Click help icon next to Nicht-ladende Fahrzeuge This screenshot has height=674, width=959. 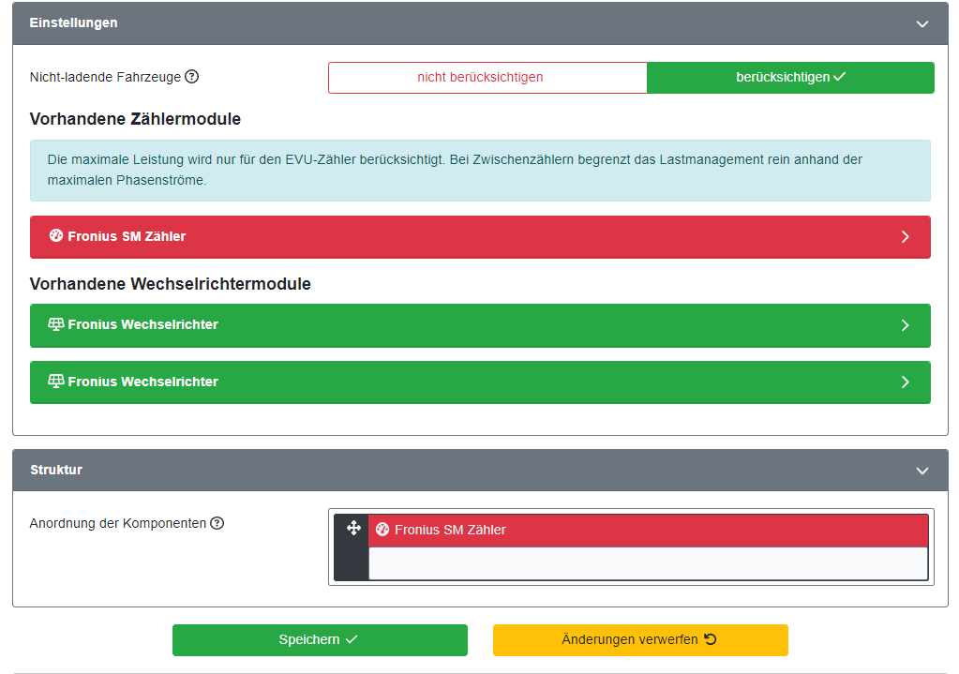click(191, 77)
